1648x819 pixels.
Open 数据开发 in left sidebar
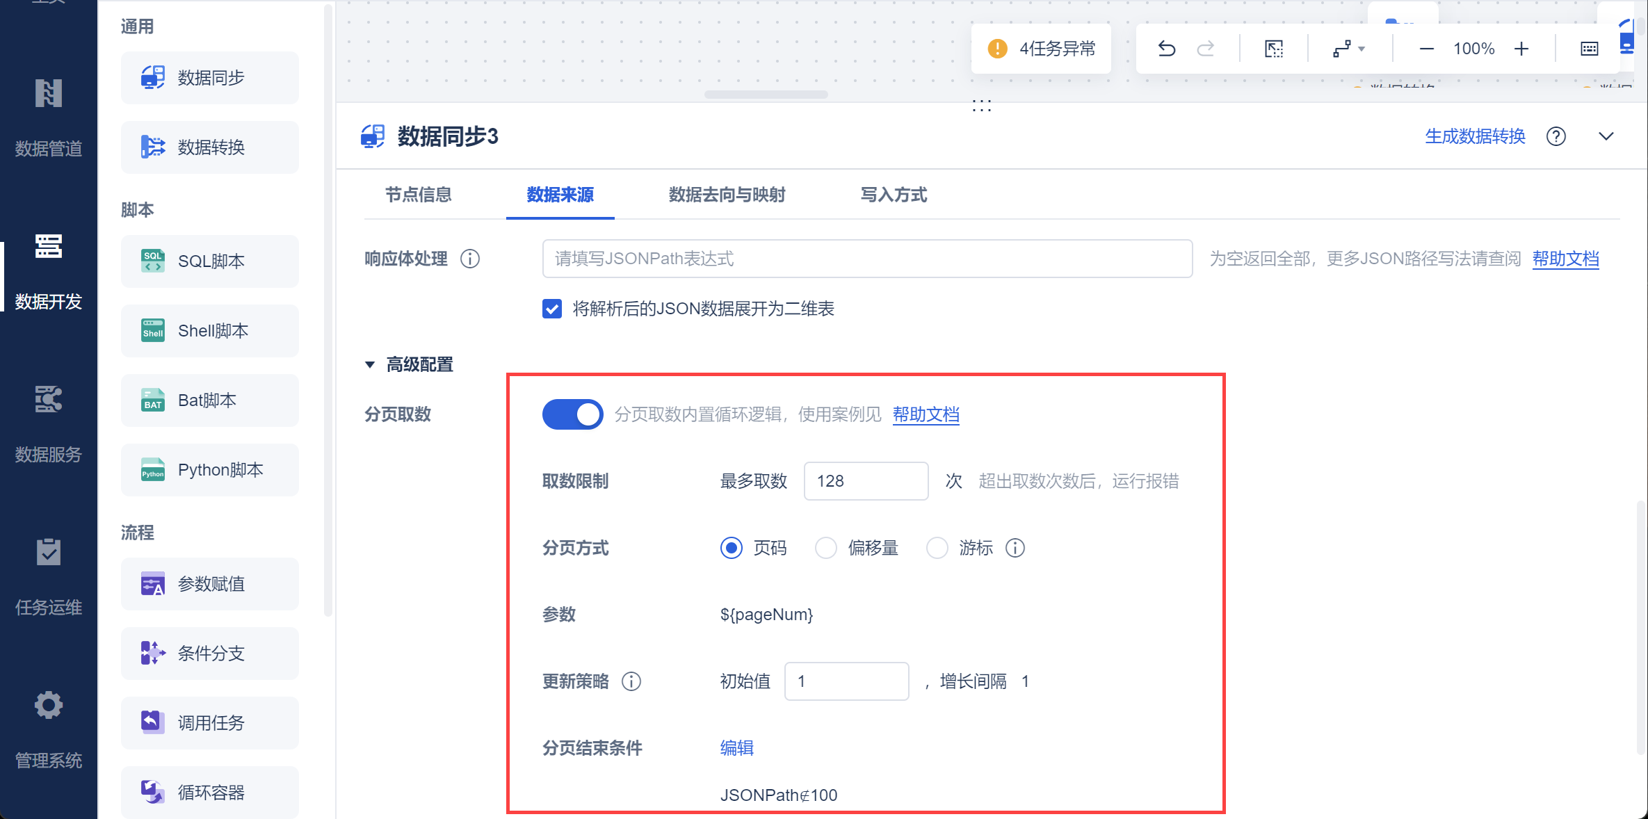[x=49, y=271]
